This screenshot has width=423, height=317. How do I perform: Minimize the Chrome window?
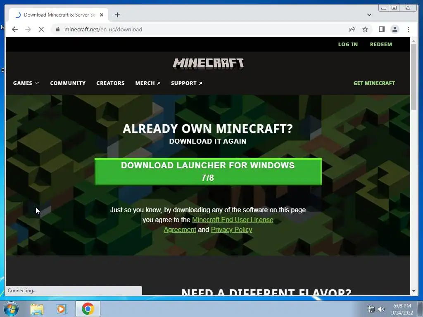pos(384,8)
